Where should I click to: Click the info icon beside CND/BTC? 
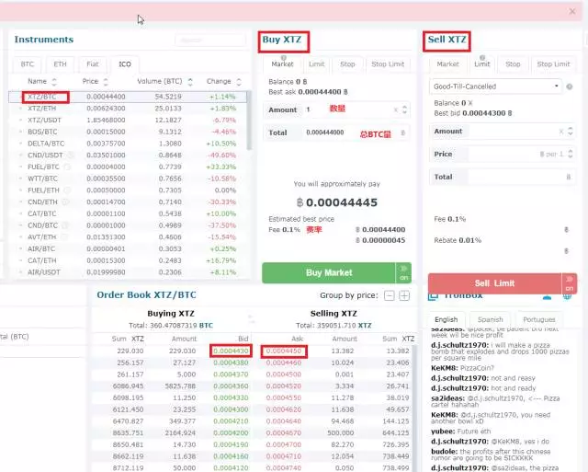click(65, 225)
